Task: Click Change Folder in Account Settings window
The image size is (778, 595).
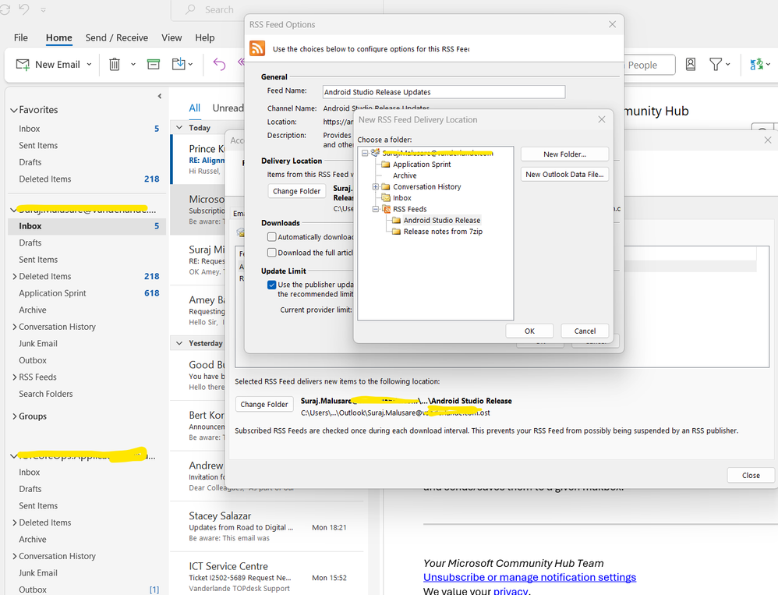Action: tap(264, 405)
